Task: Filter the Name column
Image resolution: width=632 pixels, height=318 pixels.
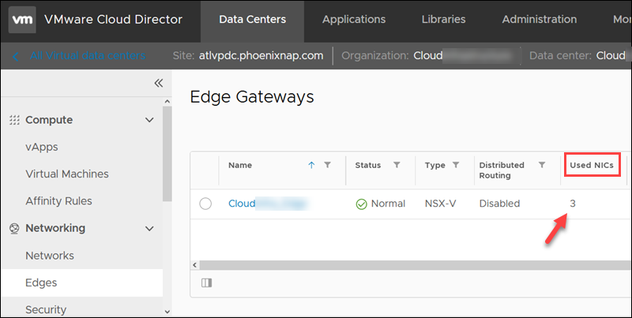Action: coord(328,165)
